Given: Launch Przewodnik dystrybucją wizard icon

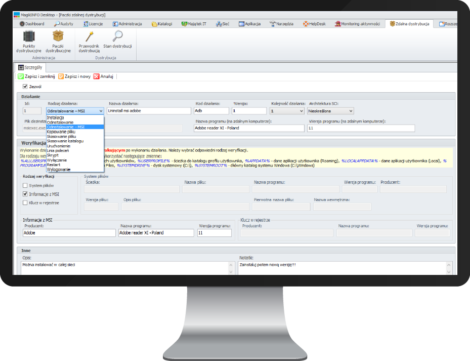Looking at the screenshot, I should tap(89, 36).
